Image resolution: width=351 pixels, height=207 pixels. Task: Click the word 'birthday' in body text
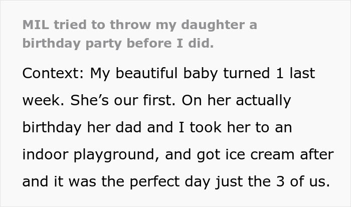[51, 127]
